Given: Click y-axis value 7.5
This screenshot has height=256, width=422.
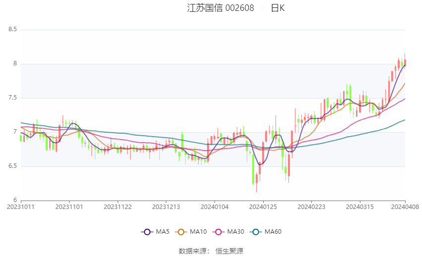Looking at the screenshot, I should (x=12, y=98).
